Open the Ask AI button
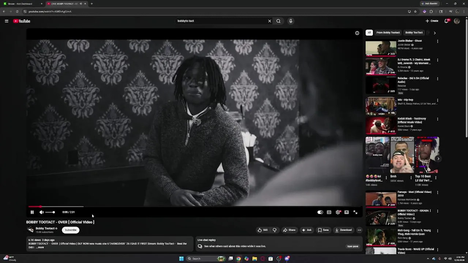Screen dimensions: 468x263 pos(306,230)
